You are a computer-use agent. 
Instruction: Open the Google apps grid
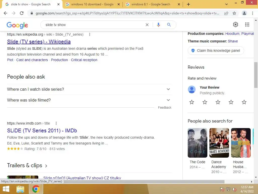click(247, 25)
